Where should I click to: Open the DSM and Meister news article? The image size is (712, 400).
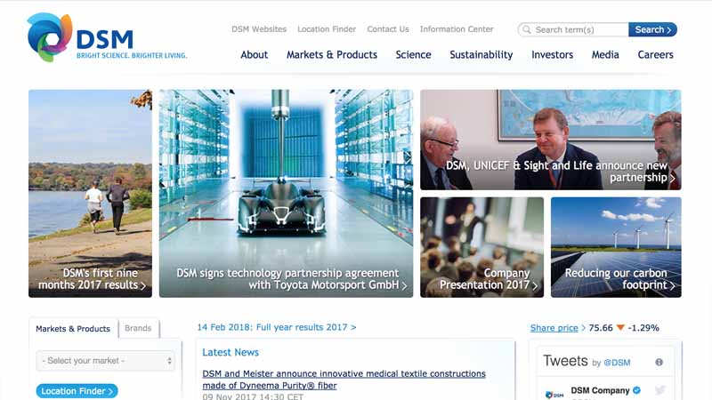click(344, 380)
